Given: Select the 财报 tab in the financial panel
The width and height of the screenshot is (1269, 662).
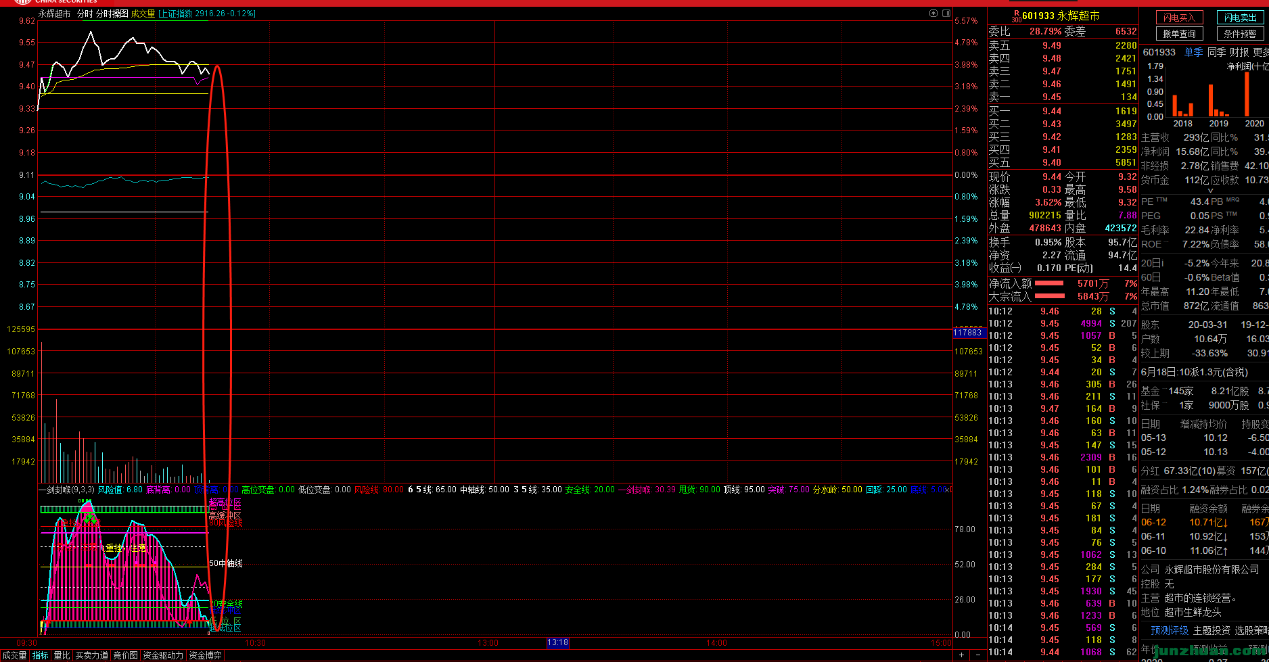Looking at the screenshot, I should pyautogui.click(x=1239, y=52).
